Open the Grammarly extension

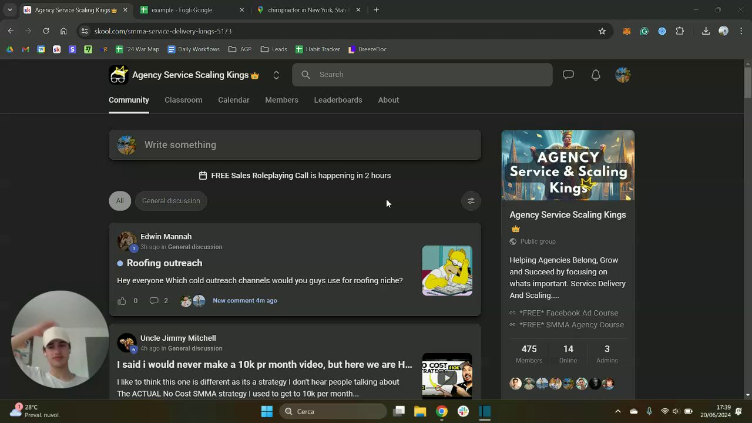[x=644, y=31]
